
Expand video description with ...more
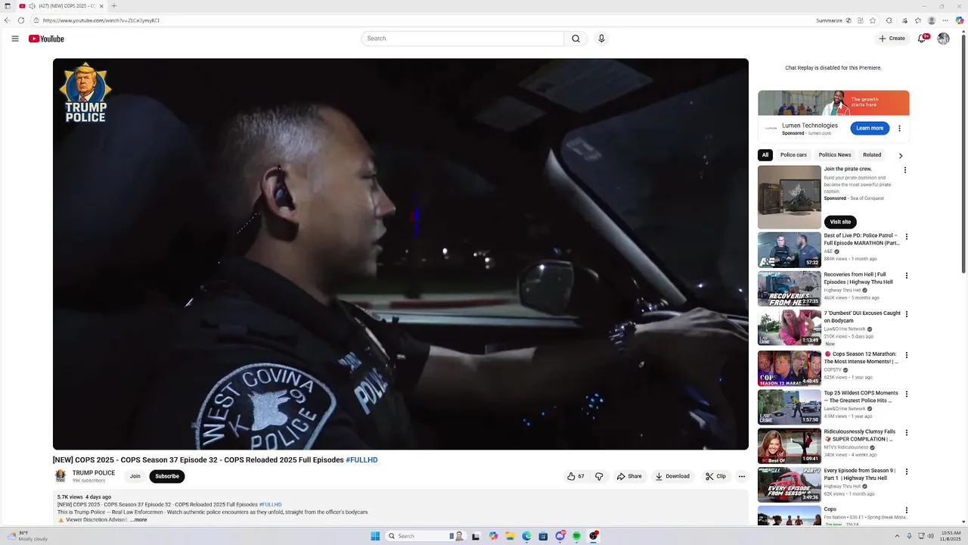(138, 520)
